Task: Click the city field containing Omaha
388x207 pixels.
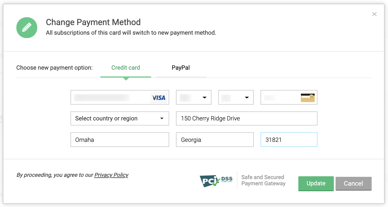Action: [x=120, y=140]
